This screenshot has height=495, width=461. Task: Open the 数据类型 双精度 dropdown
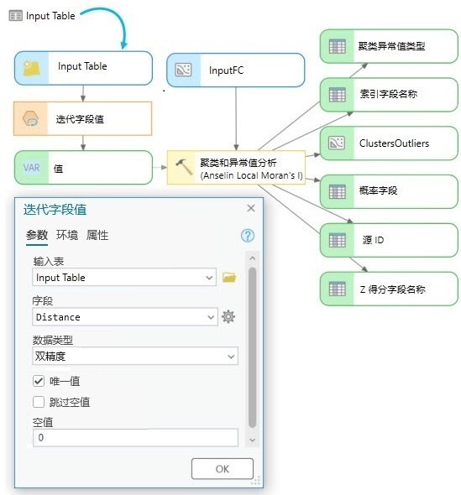(231, 357)
